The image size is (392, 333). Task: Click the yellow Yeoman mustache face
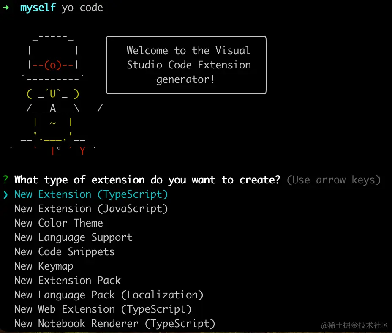tap(53, 94)
